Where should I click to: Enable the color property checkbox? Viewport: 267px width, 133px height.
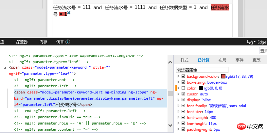[183, 88]
